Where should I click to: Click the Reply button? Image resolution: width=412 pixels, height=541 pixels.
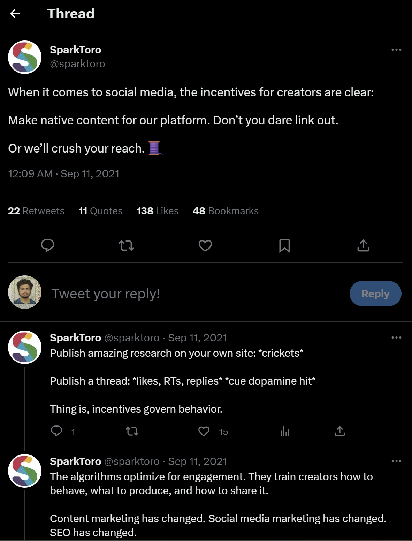point(375,294)
